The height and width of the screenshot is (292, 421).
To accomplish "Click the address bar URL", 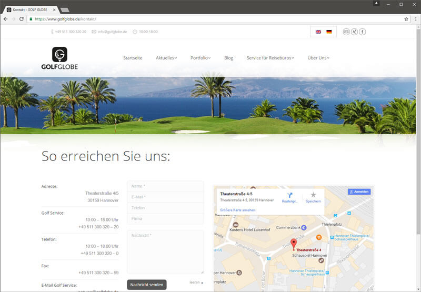I will pos(65,19).
